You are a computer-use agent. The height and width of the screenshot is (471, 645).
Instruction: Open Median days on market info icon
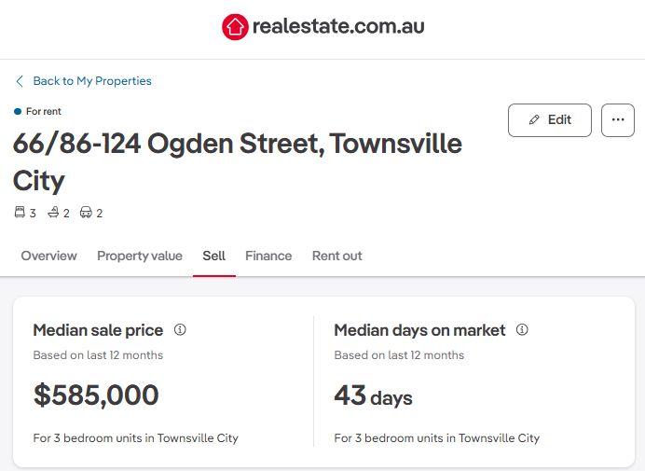[522, 330]
